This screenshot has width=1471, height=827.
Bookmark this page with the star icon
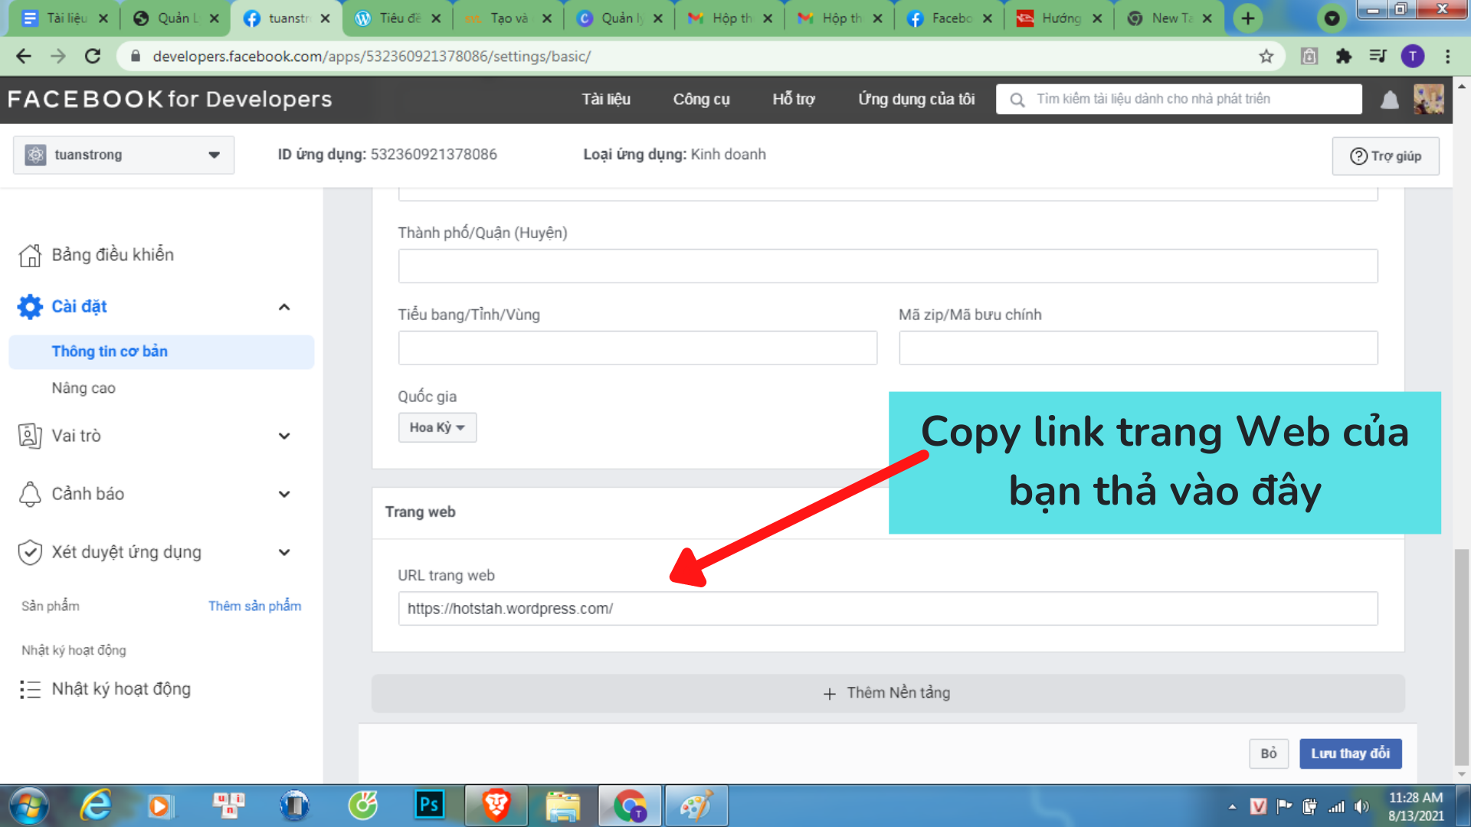pos(1266,56)
